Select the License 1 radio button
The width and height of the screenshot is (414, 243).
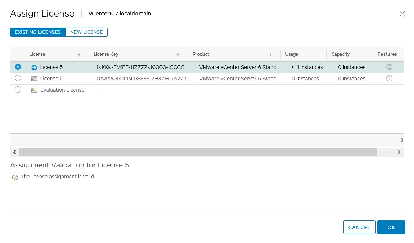(x=18, y=78)
